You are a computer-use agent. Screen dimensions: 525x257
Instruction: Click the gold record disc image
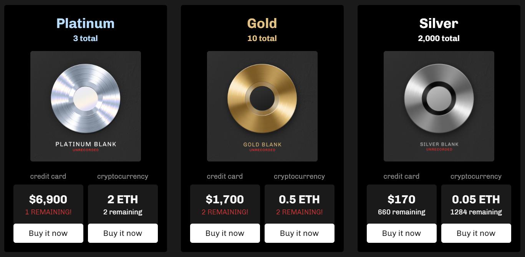click(x=262, y=99)
